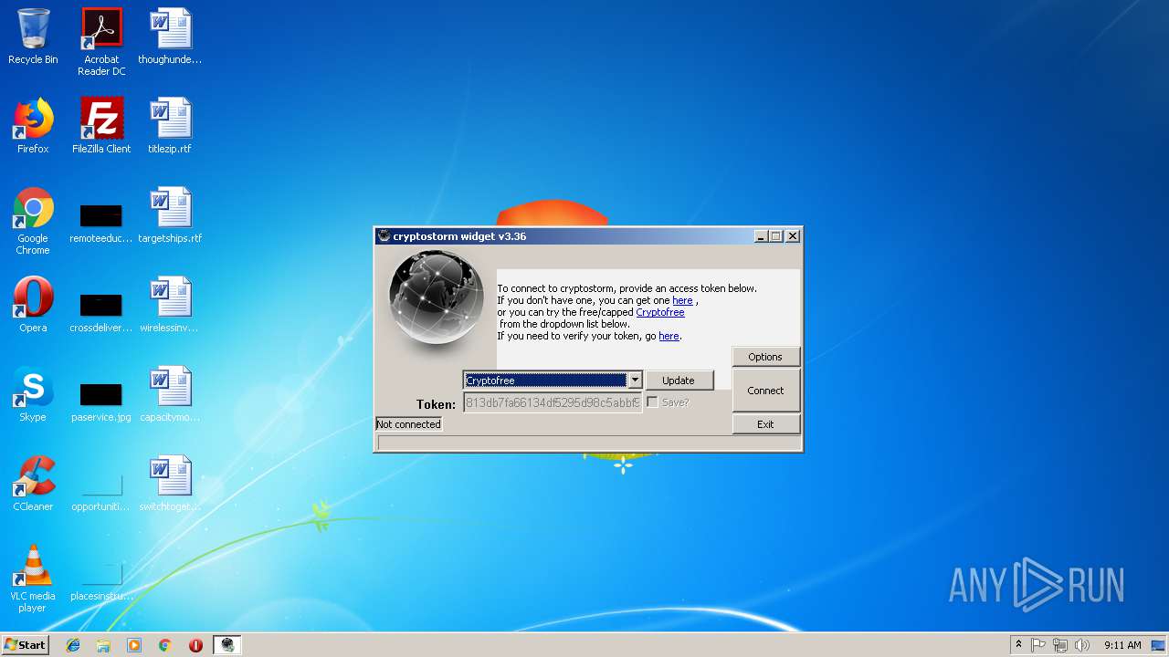
Task: Open the Cryptofree hyperlink
Action: point(659,312)
